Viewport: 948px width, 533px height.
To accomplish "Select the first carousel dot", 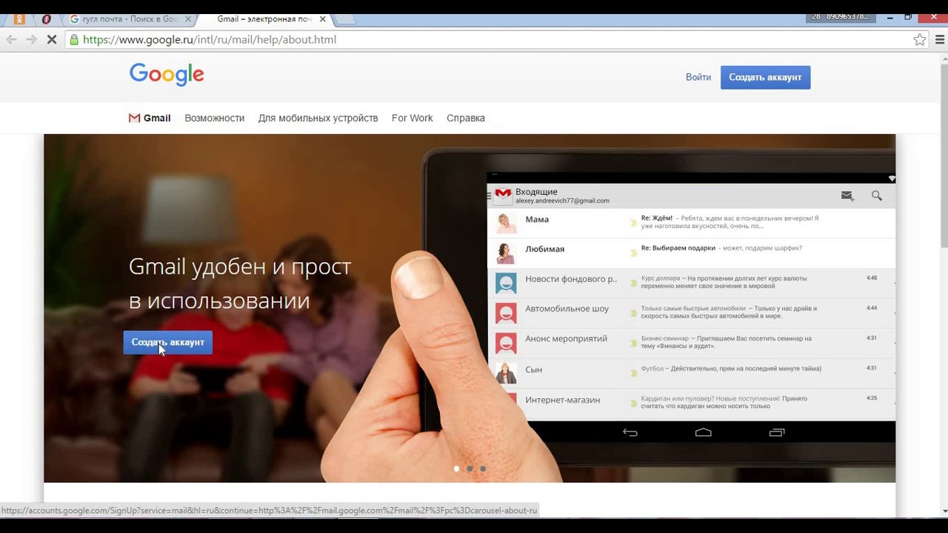I will [456, 469].
